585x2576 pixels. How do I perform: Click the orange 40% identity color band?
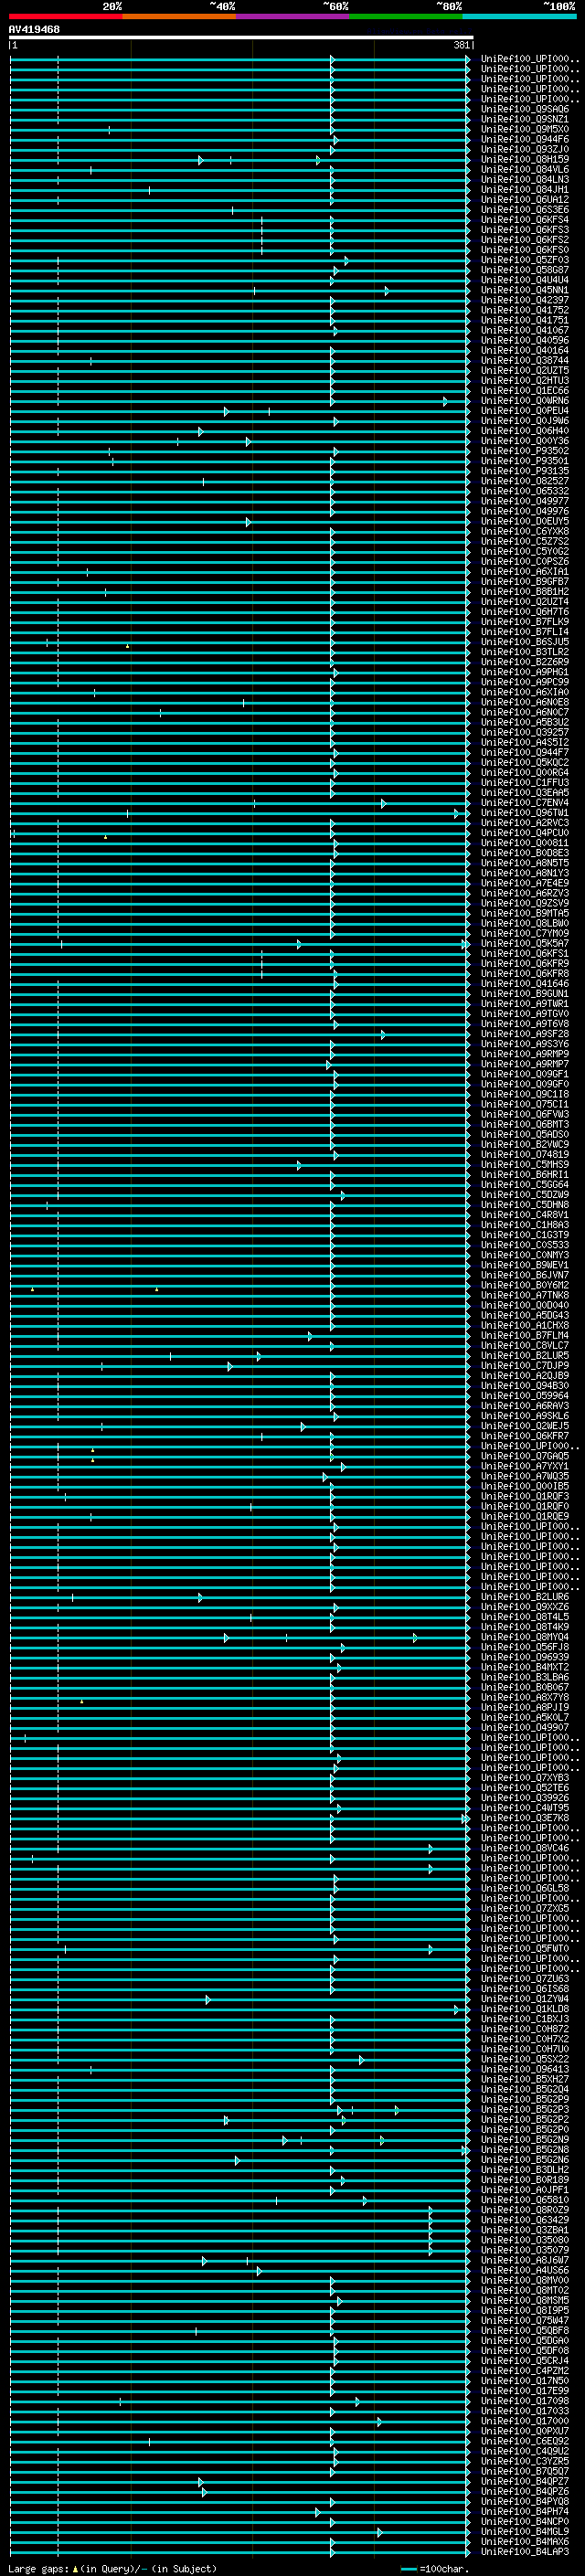[179, 16]
